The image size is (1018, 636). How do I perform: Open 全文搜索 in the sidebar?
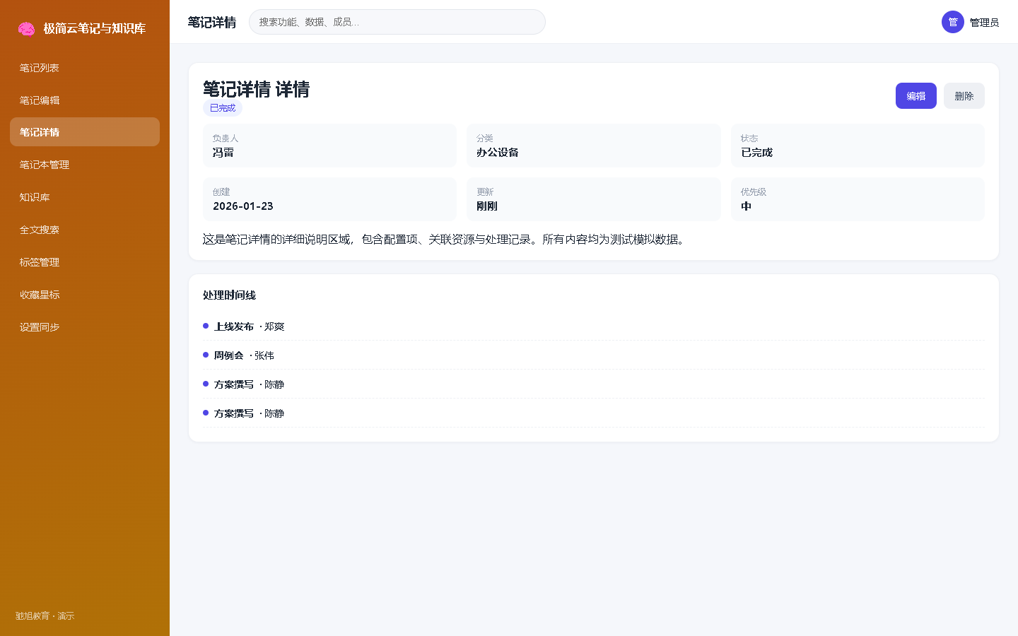(x=85, y=230)
